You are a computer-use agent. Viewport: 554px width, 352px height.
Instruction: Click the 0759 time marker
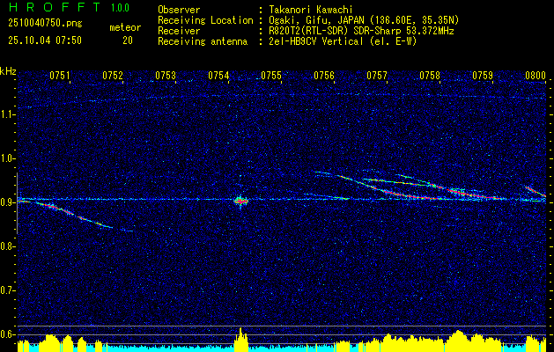point(483,76)
